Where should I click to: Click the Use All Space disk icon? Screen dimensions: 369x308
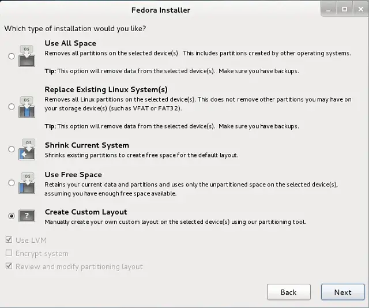click(x=27, y=56)
